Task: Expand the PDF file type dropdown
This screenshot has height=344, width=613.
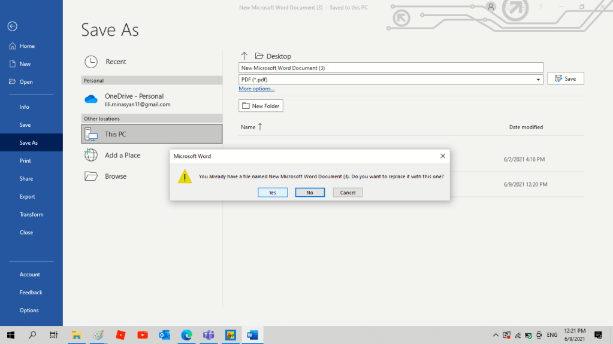Action: click(x=539, y=80)
